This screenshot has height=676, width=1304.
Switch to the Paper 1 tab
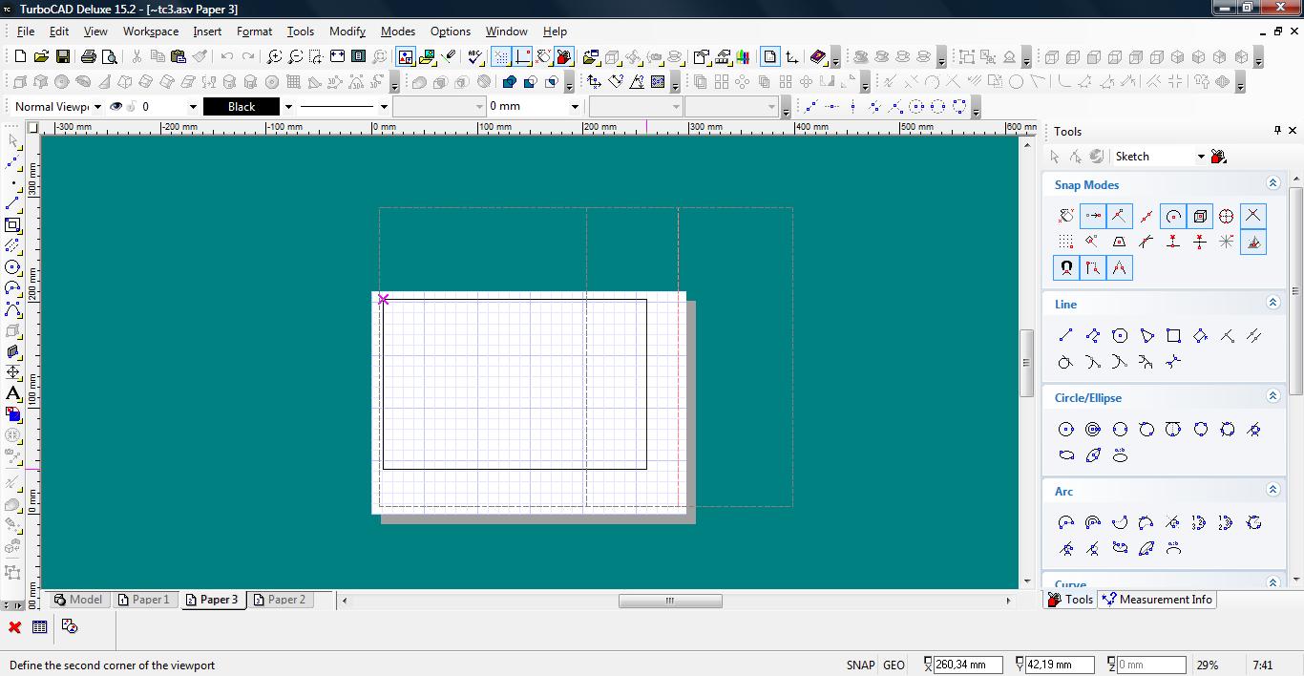pyautogui.click(x=143, y=600)
